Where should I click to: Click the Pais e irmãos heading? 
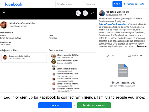pos(56,50)
